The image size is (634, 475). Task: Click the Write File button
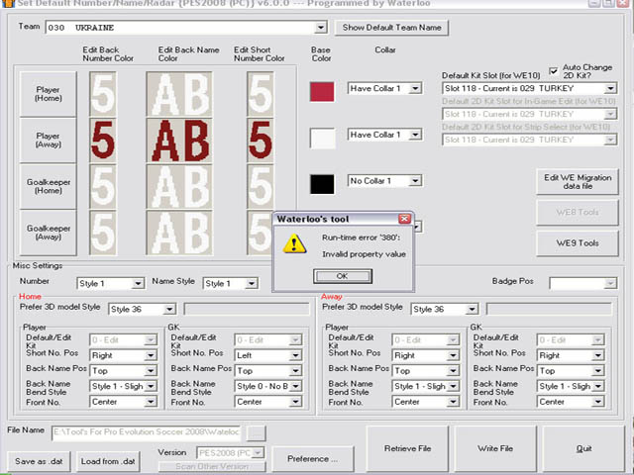[x=495, y=448]
